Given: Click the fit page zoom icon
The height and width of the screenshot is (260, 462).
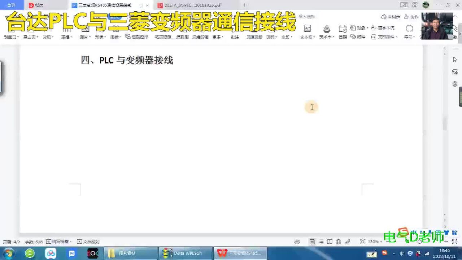Looking at the screenshot, I should (x=363, y=242).
